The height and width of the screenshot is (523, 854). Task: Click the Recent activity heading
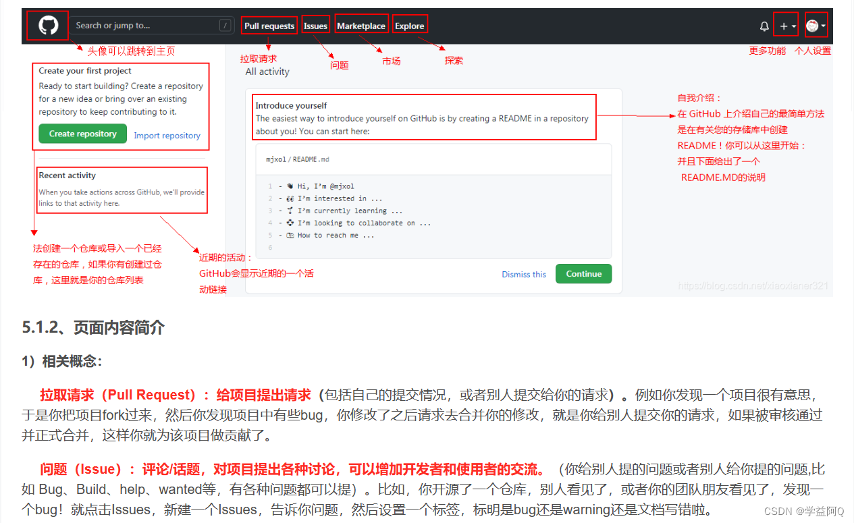click(x=68, y=175)
